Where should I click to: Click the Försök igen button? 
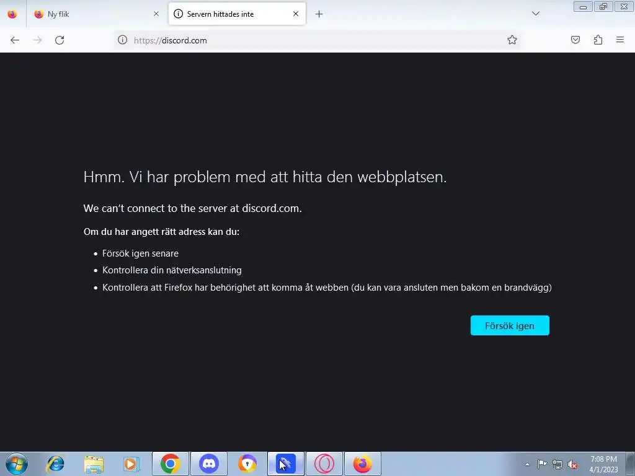pyautogui.click(x=510, y=325)
